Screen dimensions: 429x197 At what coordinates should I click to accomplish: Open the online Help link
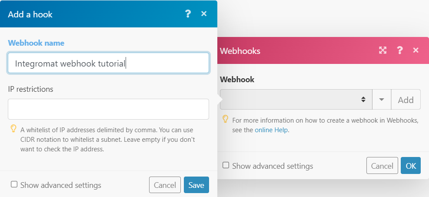pyautogui.click(x=272, y=130)
